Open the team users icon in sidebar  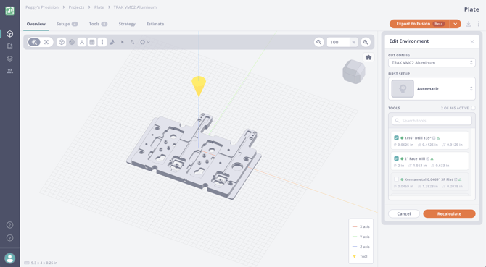(9, 71)
